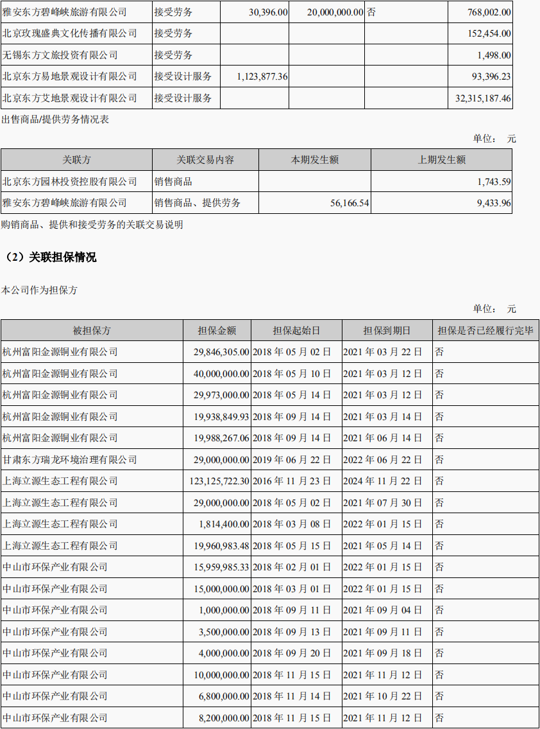Click the guarantee amount 29,973,000.00
Image resolution: width=540 pixels, height=729 pixels.
221,395
